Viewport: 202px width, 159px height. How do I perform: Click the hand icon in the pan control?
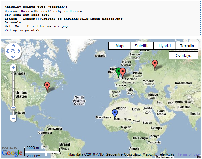click(x=13, y=51)
